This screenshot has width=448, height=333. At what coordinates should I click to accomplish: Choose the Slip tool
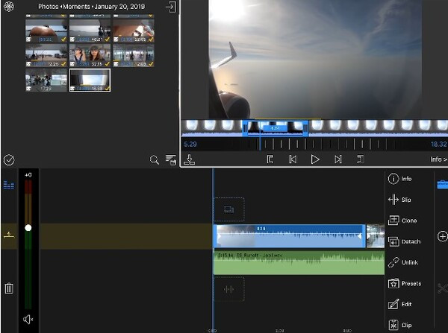[399, 200]
